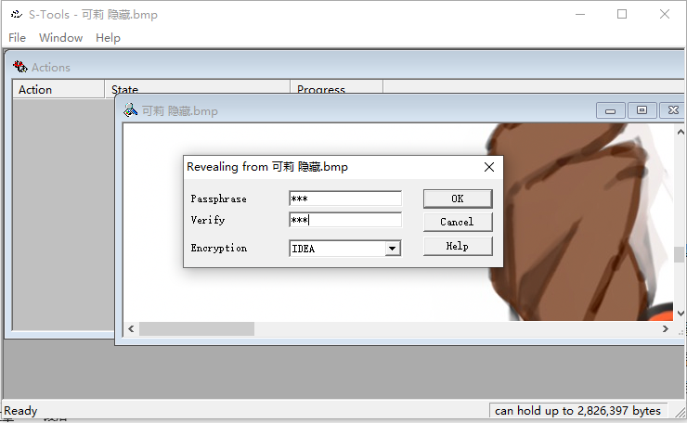The width and height of the screenshot is (687, 423).
Task: Open the File menu
Action: click(17, 38)
